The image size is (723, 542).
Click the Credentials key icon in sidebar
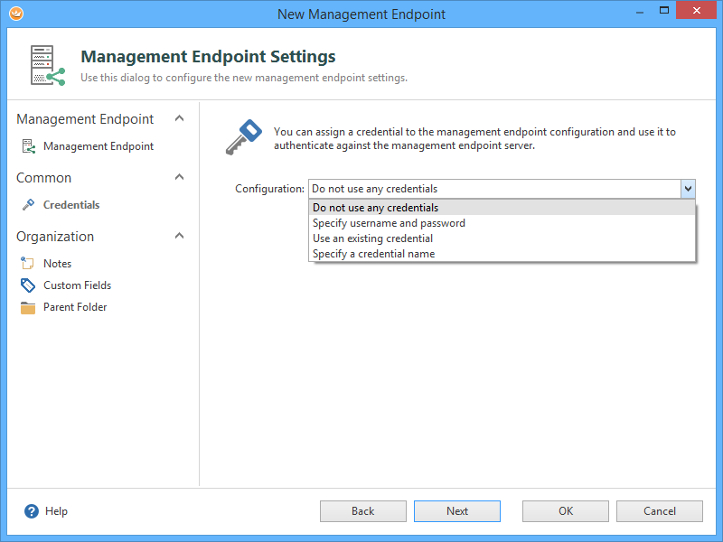(28, 205)
